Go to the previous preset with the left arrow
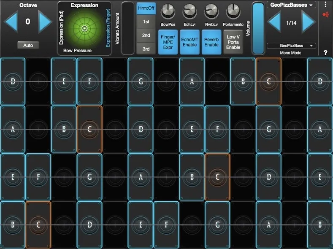The width and height of the screenshot is (333, 249). [274, 22]
